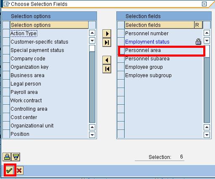
Task: Click the move-all-left arrow button
Action: (x=107, y=69)
